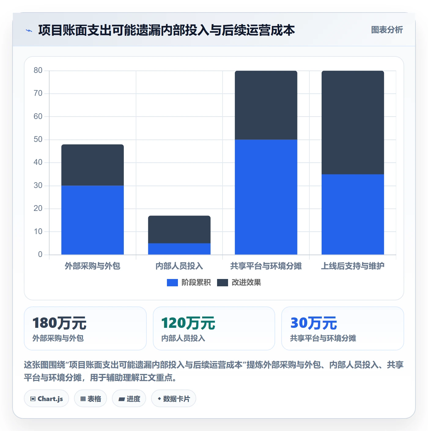Open the 120万元 内部人员投入 card
The height and width of the screenshot is (431, 428).
[x=214, y=328]
